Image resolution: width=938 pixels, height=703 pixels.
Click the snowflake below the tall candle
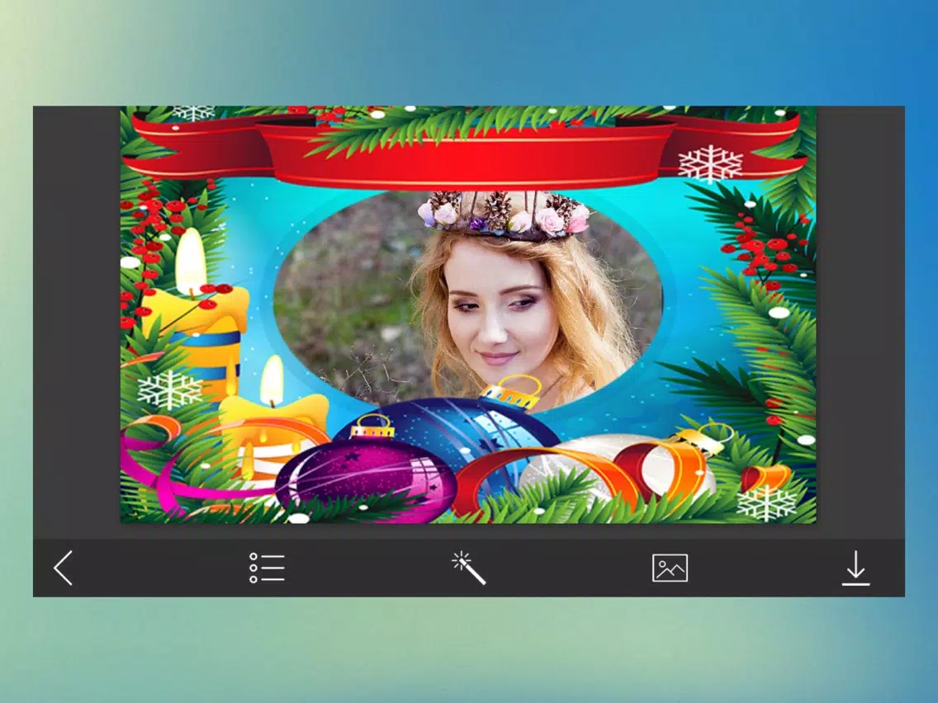170,389
